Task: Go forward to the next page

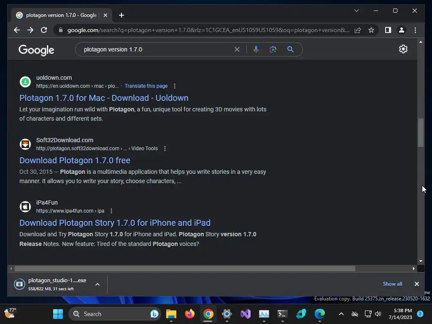Action: point(30,30)
